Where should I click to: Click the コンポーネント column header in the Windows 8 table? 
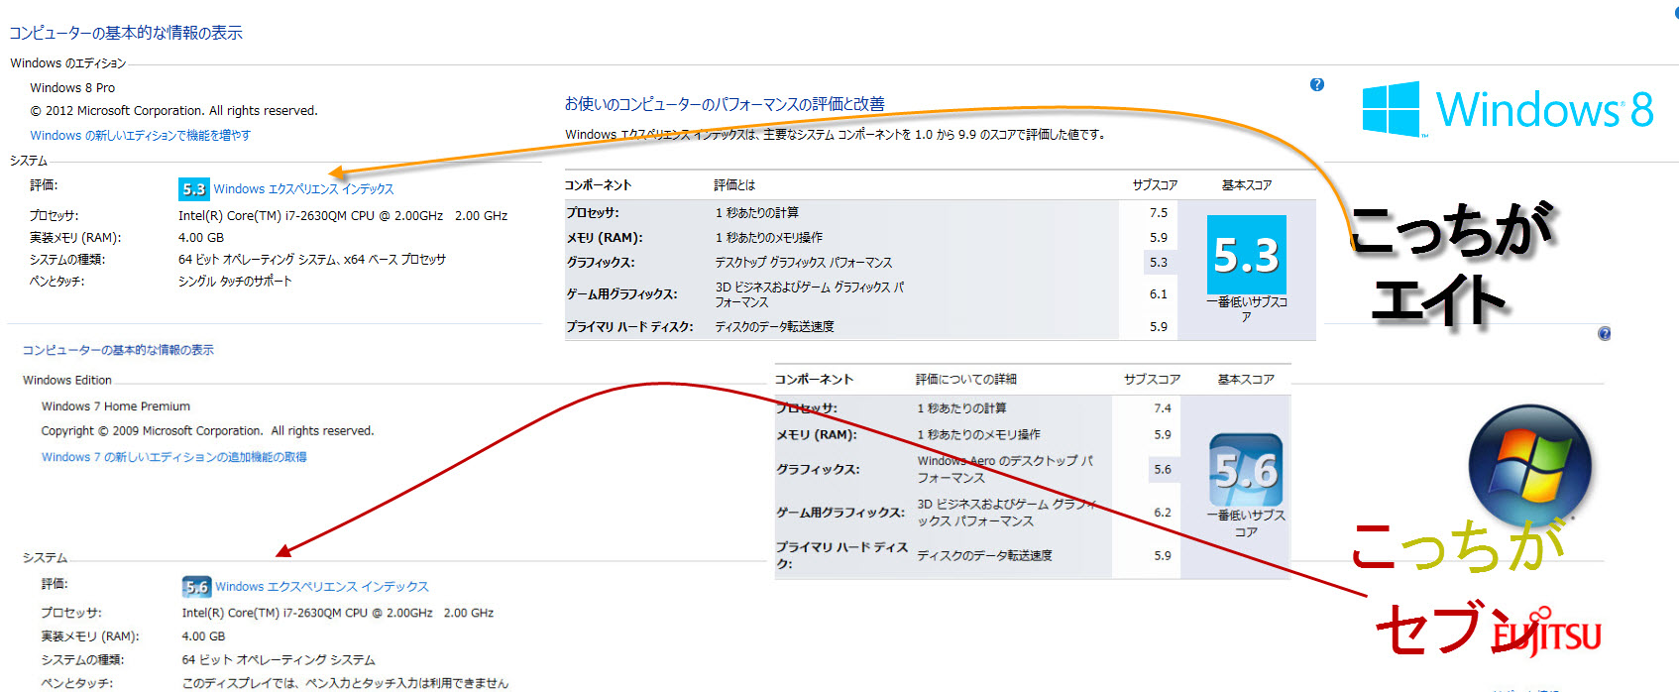tap(598, 185)
